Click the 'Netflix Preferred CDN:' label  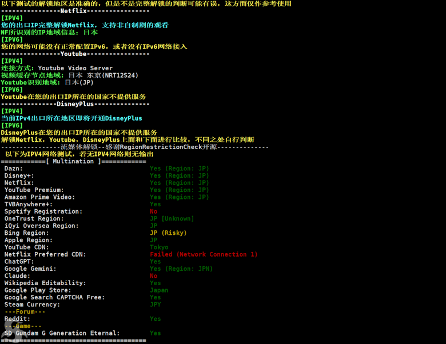(x=45, y=254)
